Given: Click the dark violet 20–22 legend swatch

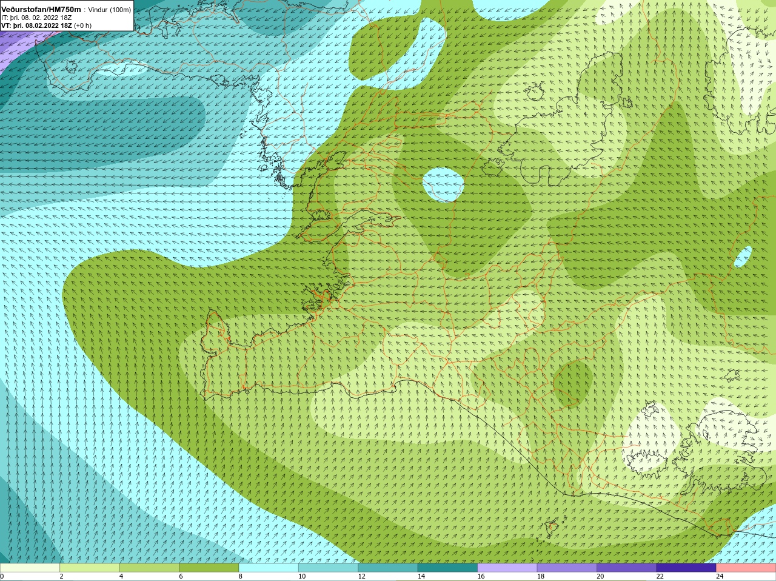Looking at the screenshot, I should click(x=627, y=568).
